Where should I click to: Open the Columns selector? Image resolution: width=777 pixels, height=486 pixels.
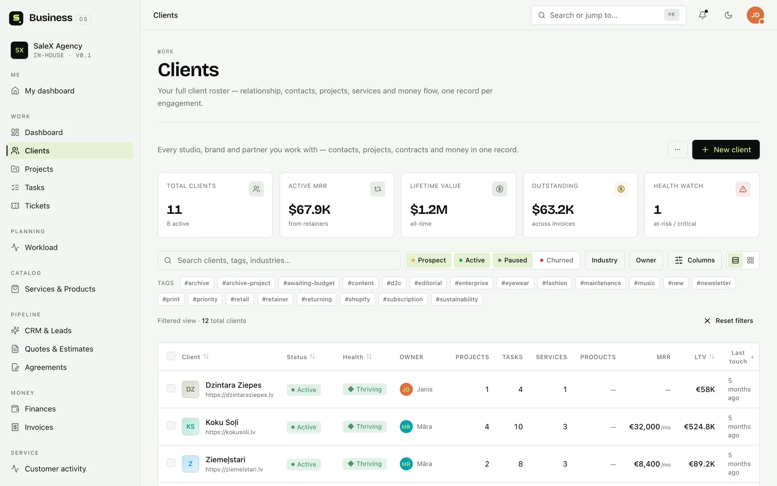click(x=695, y=260)
